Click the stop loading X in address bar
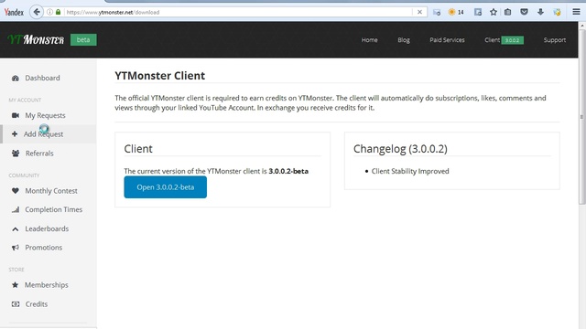Viewport: 586px width, 329px height. (x=419, y=12)
